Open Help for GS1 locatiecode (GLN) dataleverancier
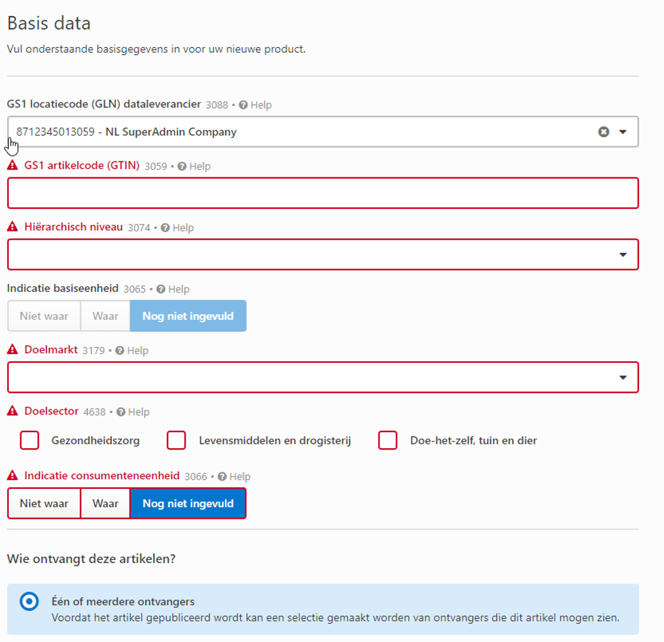The height and width of the screenshot is (642, 664). (255, 105)
